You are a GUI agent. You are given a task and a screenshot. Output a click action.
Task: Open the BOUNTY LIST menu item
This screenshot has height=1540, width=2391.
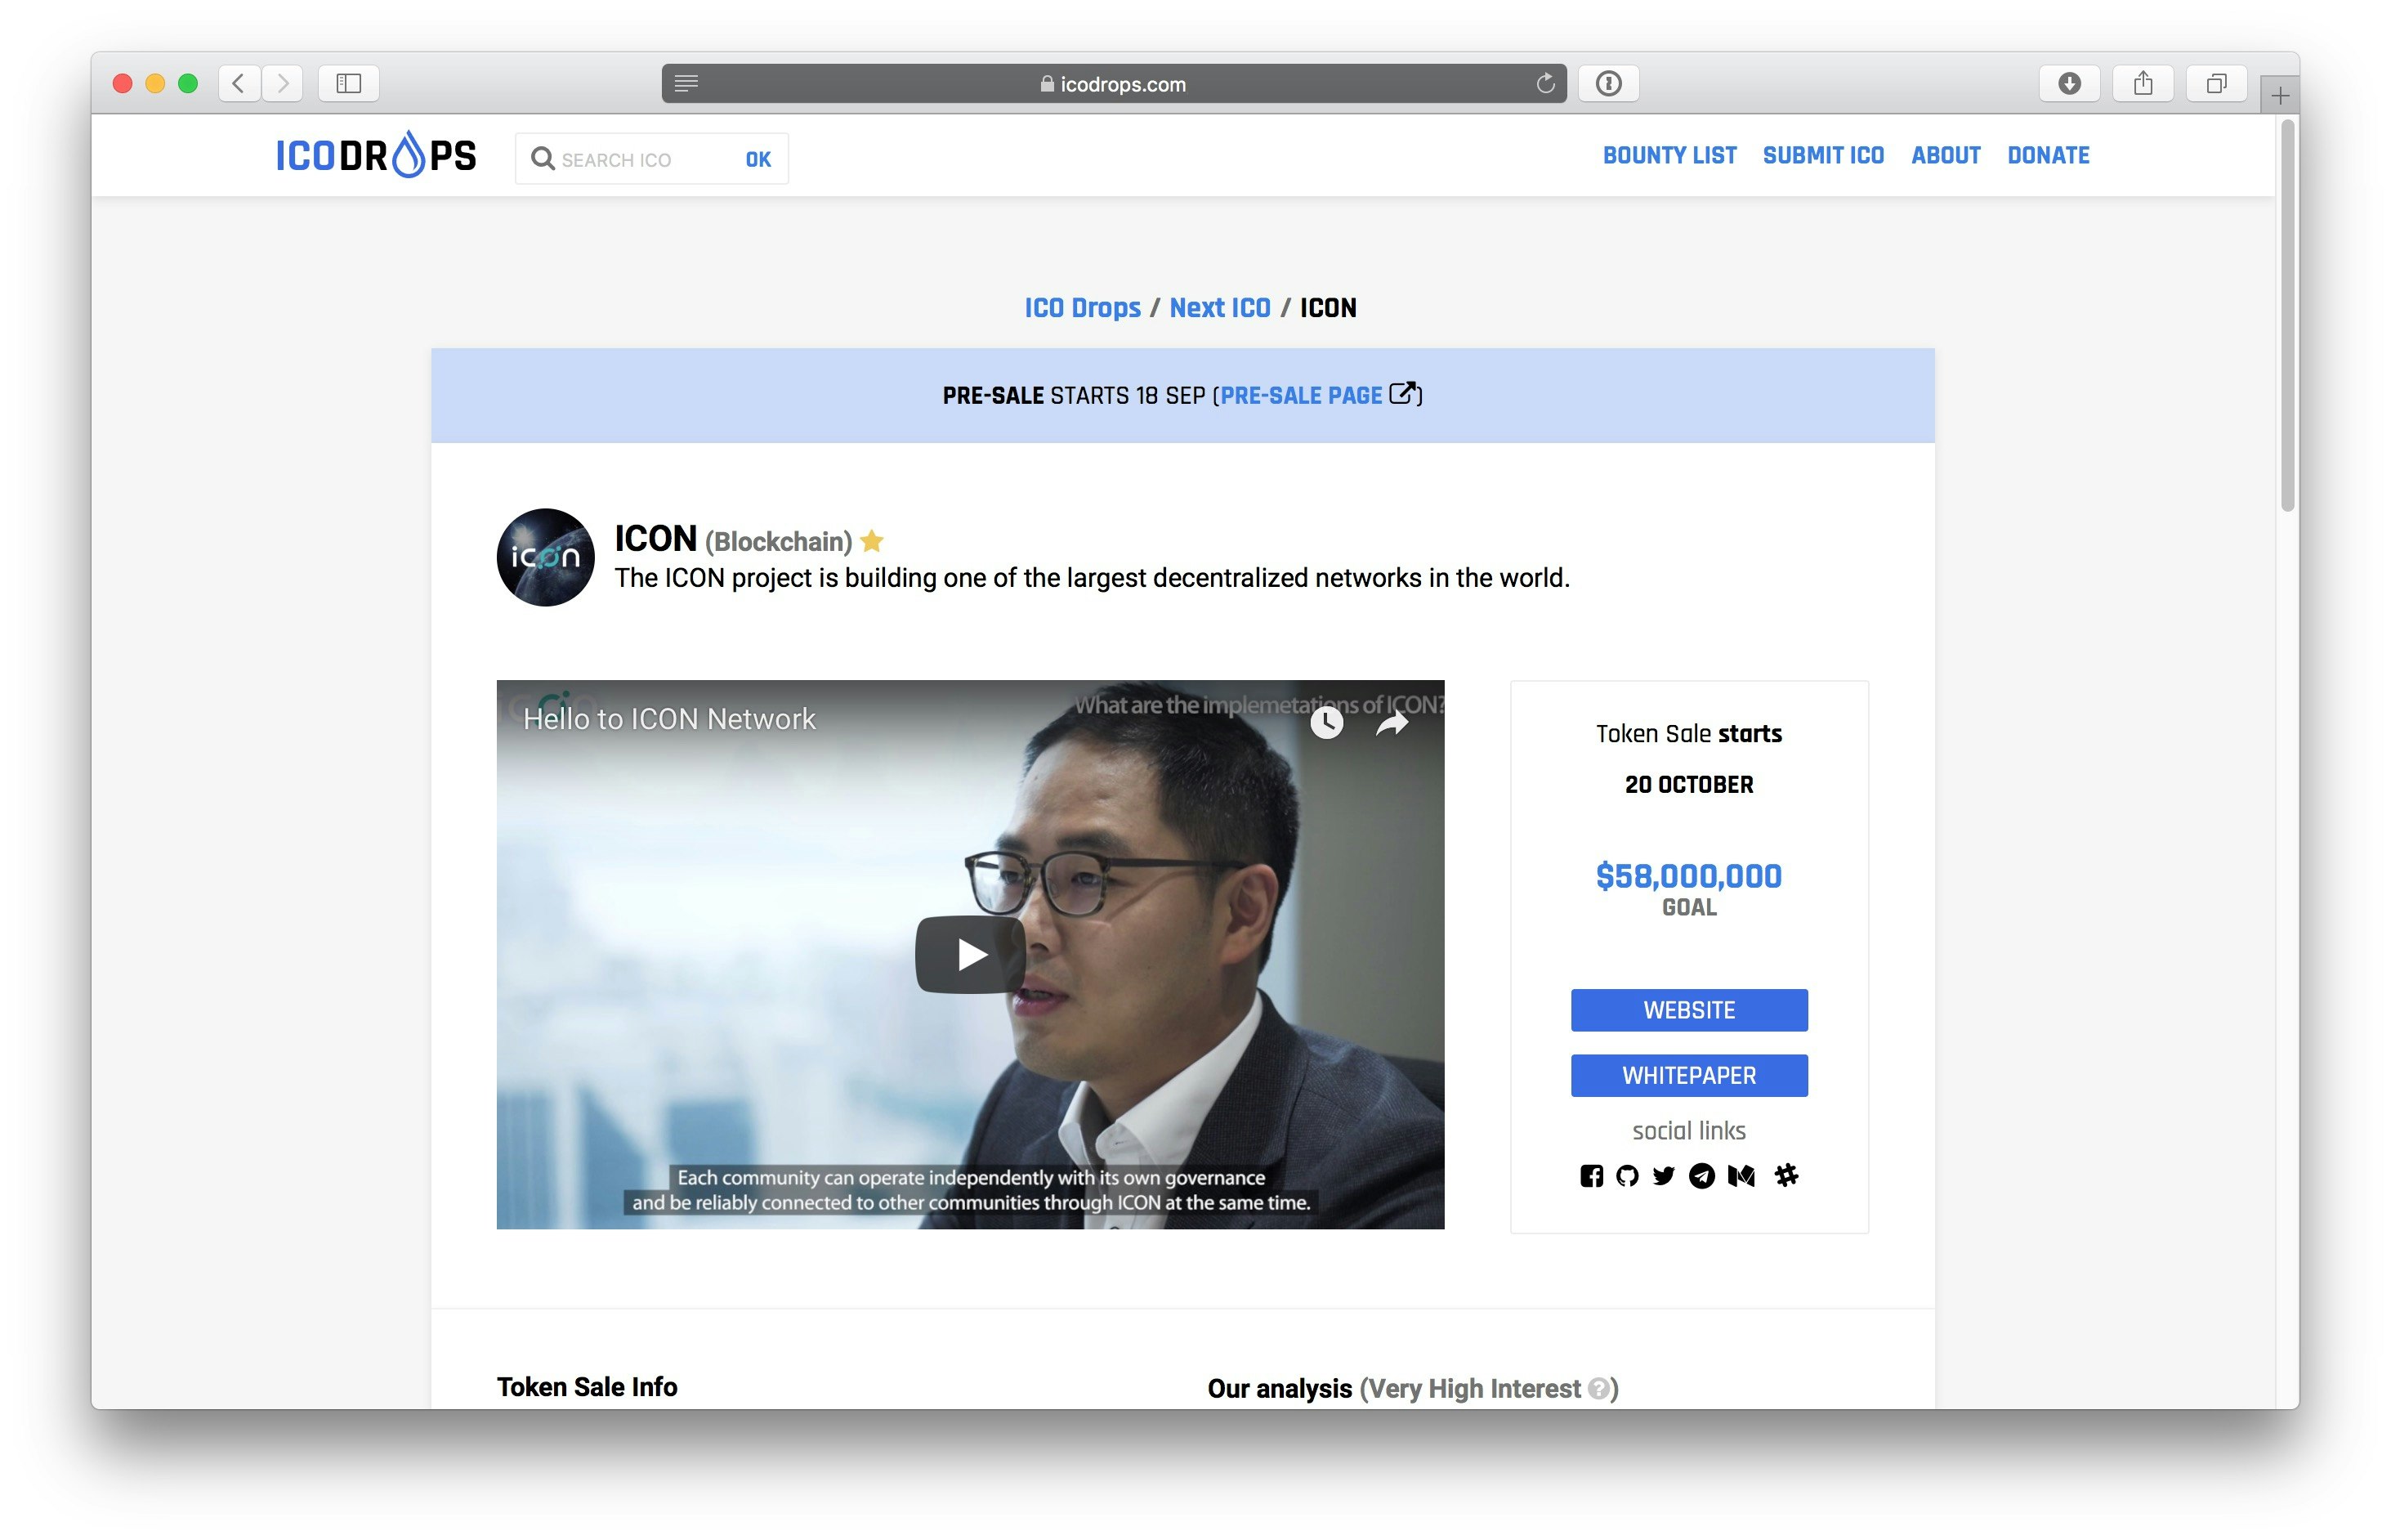1669,155
